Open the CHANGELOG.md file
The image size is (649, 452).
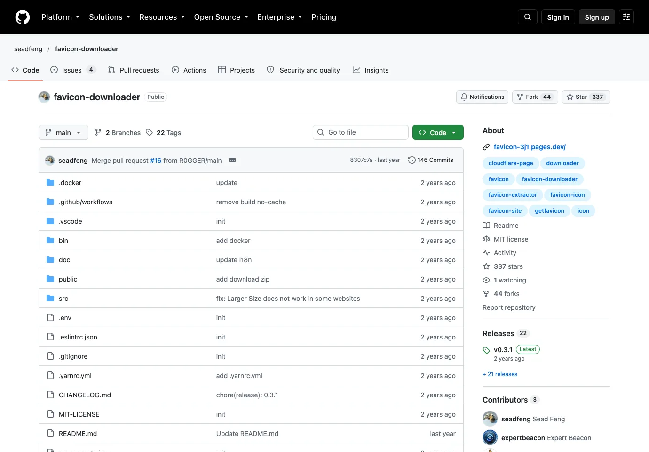point(85,395)
